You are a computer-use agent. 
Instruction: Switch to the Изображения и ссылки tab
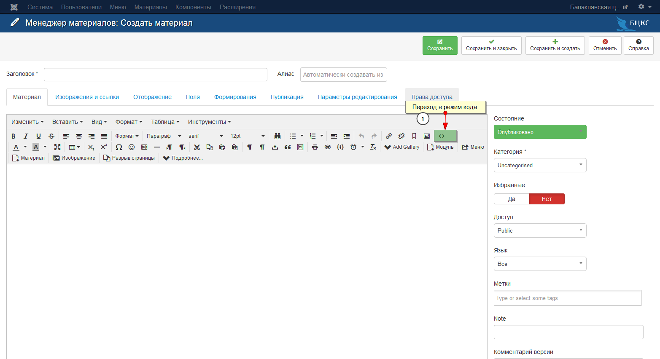click(x=87, y=97)
